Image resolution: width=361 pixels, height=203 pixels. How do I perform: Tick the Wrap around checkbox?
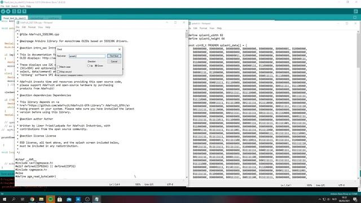coord(59,72)
